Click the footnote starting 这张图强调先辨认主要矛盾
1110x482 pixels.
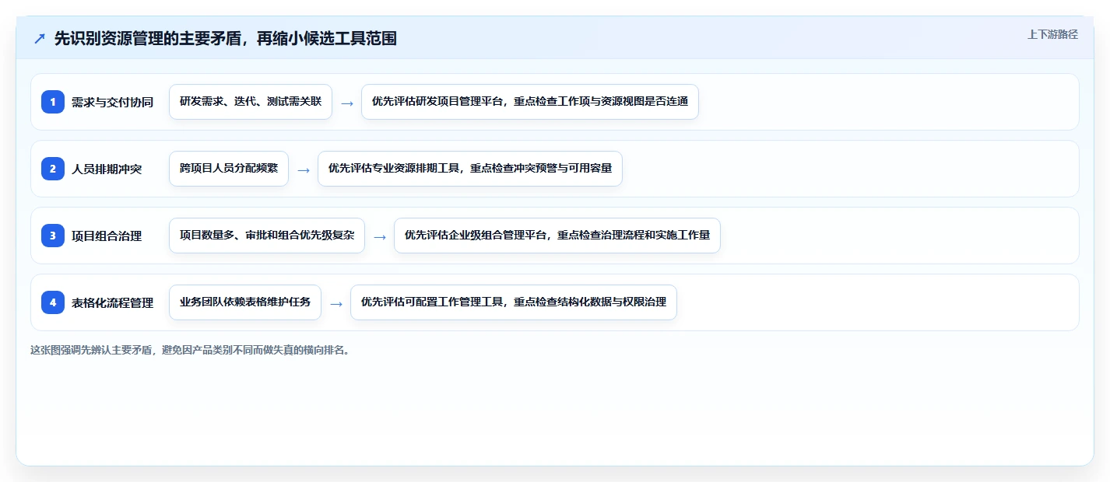click(x=191, y=350)
